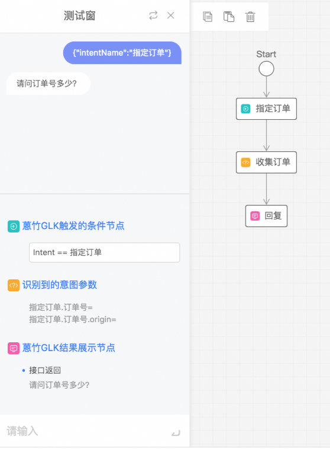
Task: Open the 蒽竹GLK触发的条件节点 link
Action: [x=73, y=226]
